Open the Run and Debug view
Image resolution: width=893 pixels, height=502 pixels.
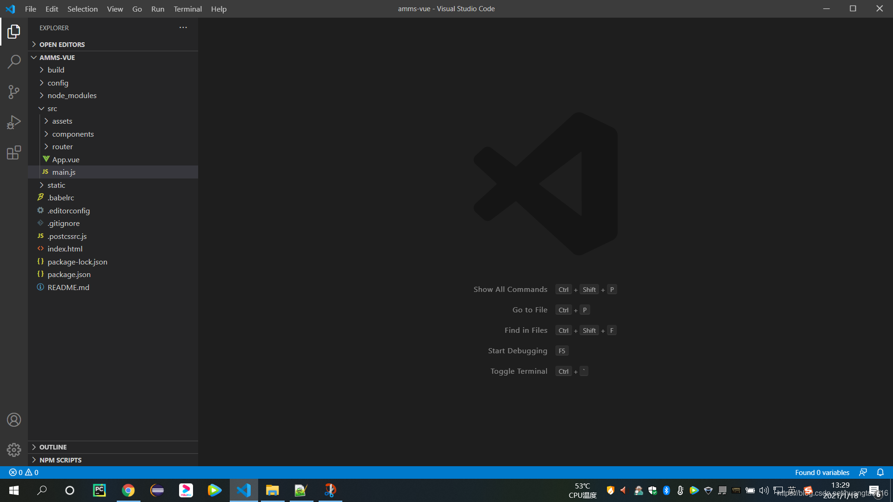(x=14, y=122)
